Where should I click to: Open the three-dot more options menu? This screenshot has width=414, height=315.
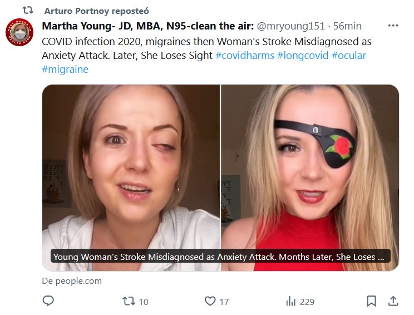pyautogui.click(x=393, y=26)
